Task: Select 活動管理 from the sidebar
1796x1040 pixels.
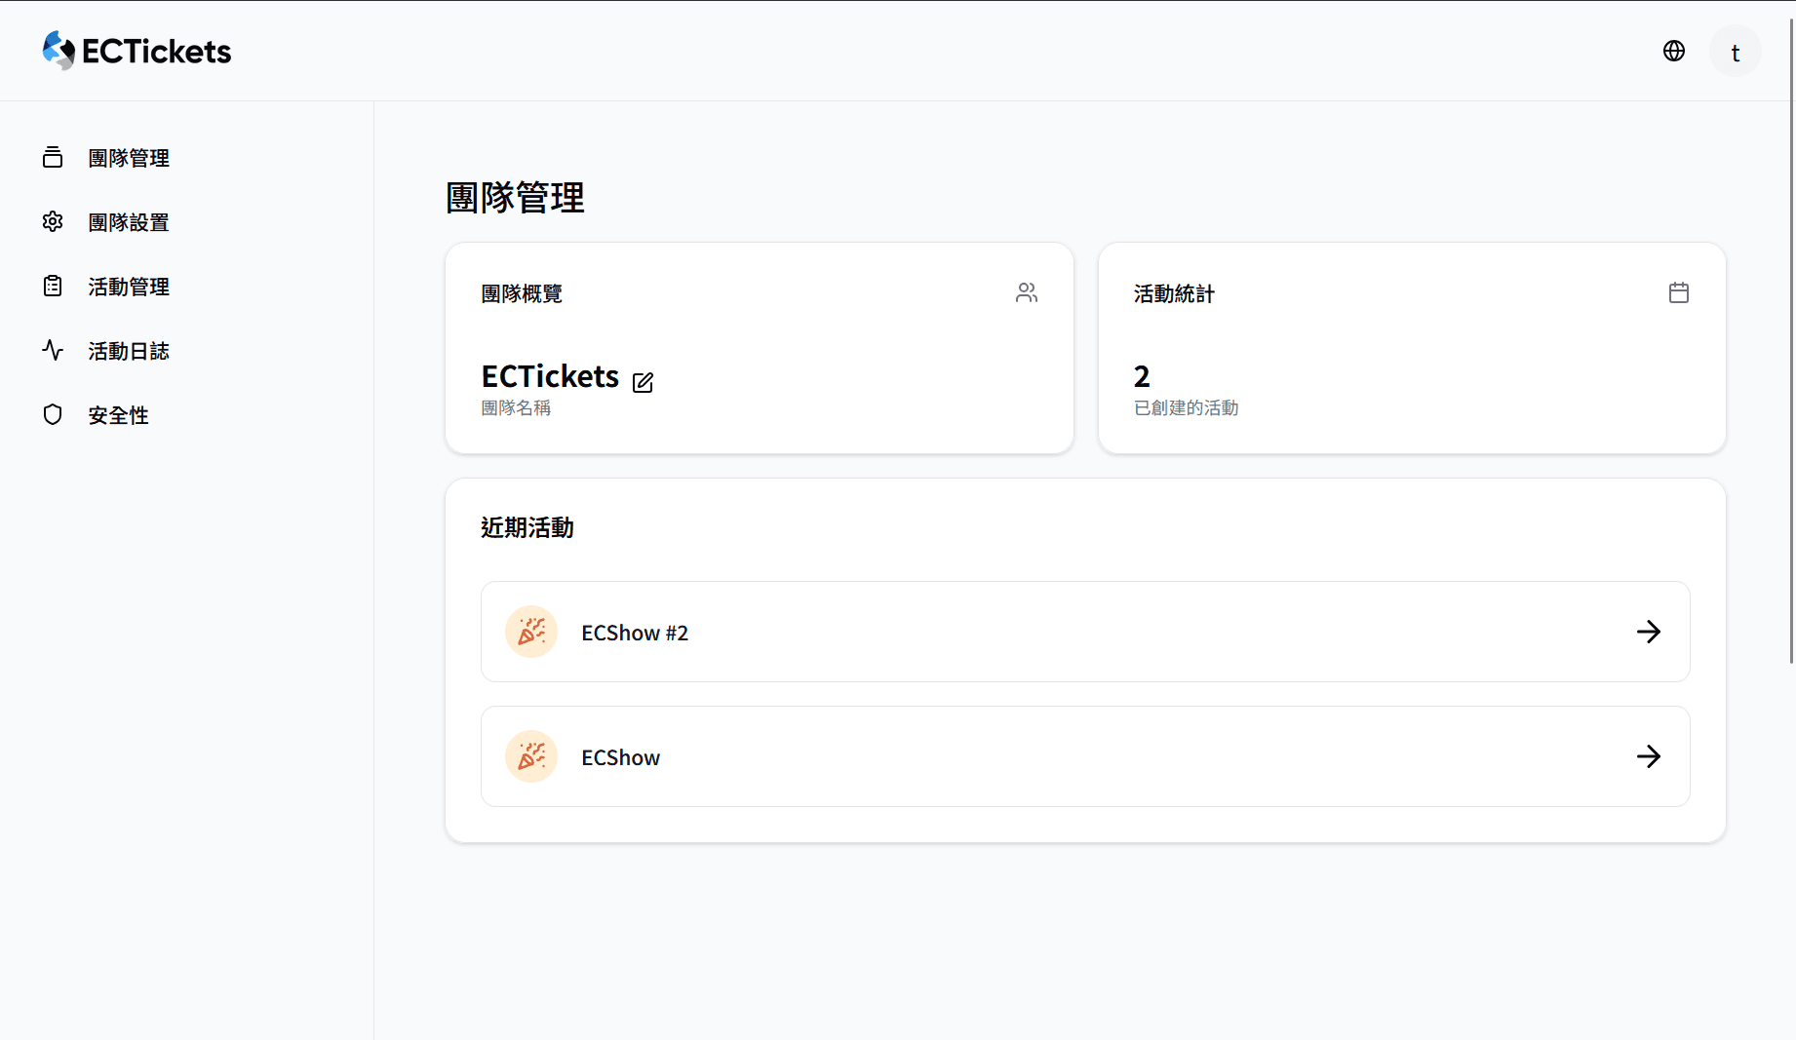Action: [129, 287]
